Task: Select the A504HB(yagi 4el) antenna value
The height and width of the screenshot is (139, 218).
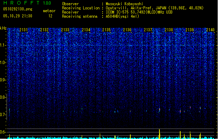Action: pyautogui.click(x=122, y=16)
